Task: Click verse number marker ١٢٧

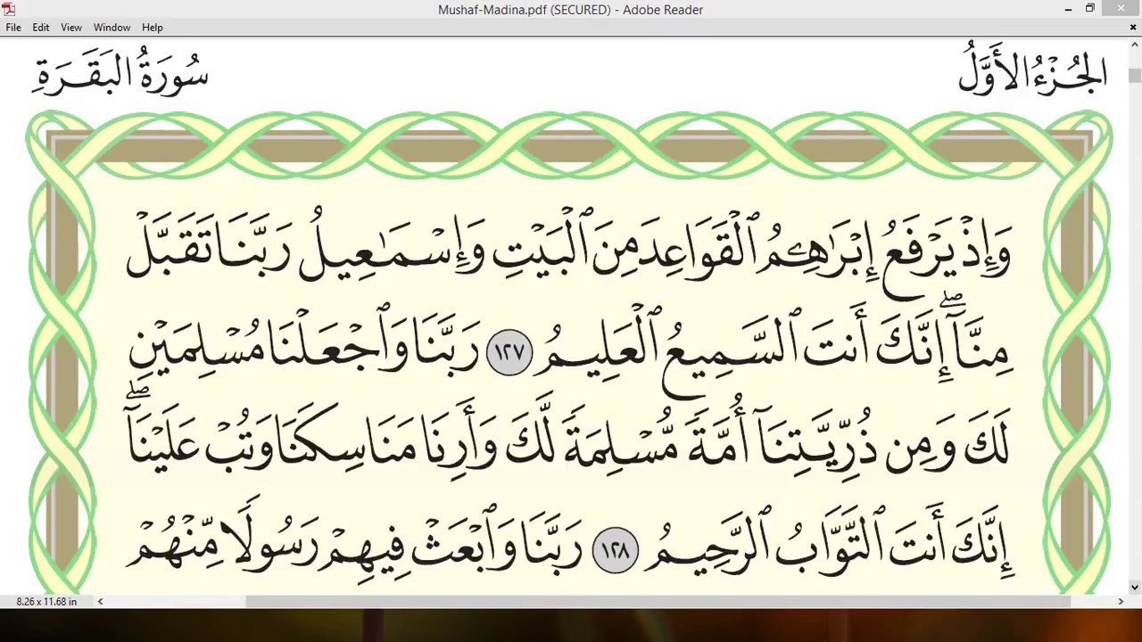Action: 509,352
